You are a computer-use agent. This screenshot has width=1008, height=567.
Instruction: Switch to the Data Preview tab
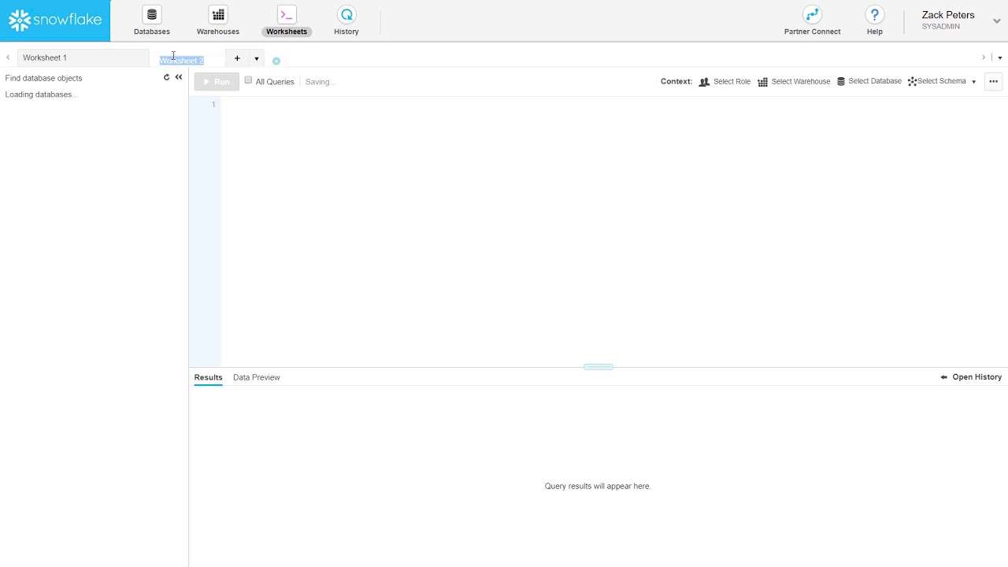click(x=256, y=377)
